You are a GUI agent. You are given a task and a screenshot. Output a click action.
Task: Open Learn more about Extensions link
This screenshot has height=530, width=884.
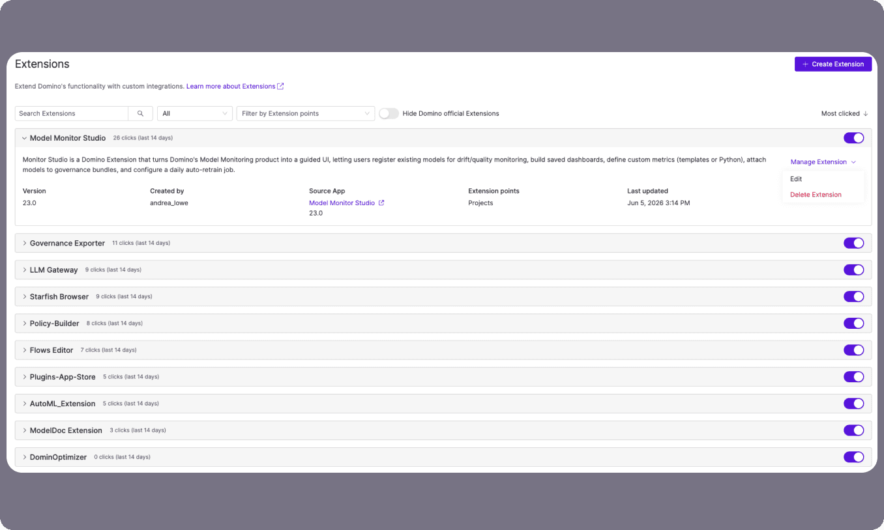(x=231, y=86)
